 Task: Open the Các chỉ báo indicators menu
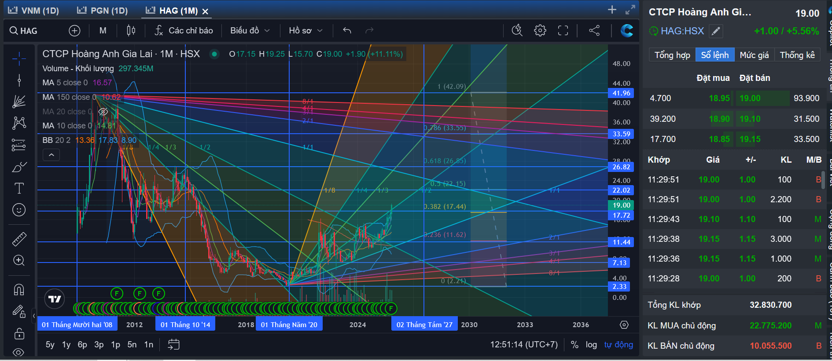click(x=184, y=30)
